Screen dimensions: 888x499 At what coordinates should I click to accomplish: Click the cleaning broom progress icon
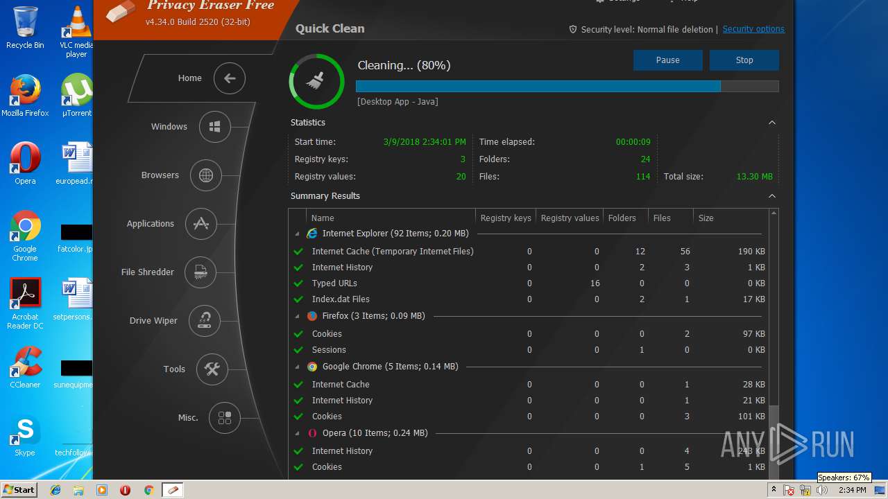[316, 82]
